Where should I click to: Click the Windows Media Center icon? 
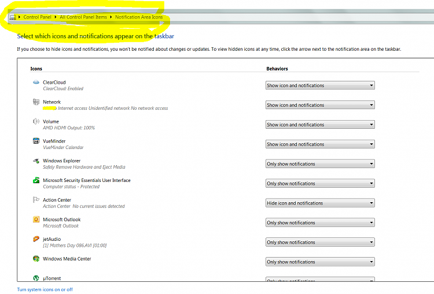[x=36, y=259]
